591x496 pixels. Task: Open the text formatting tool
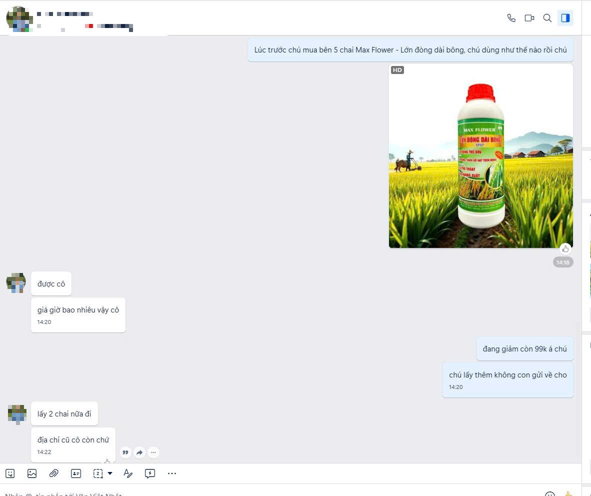pos(128,473)
